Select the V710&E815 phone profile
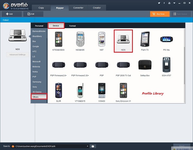193x150 pixels. pos(80,93)
